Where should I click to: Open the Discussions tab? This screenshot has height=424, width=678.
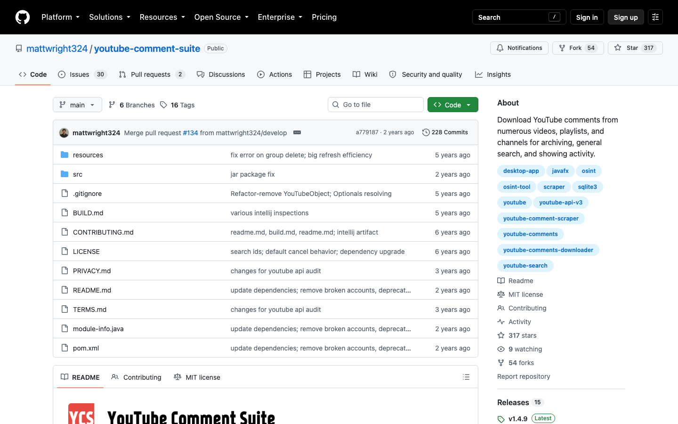click(x=221, y=74)
